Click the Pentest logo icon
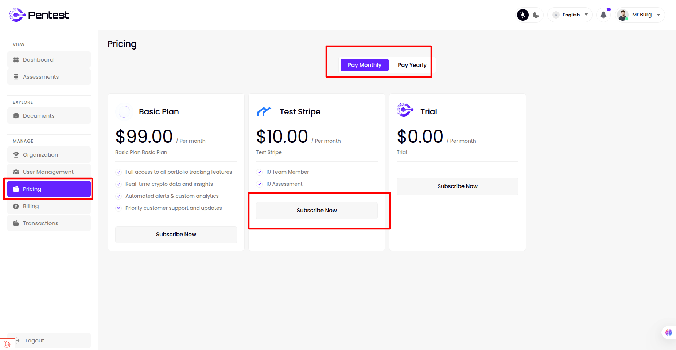 coord(17,15)
